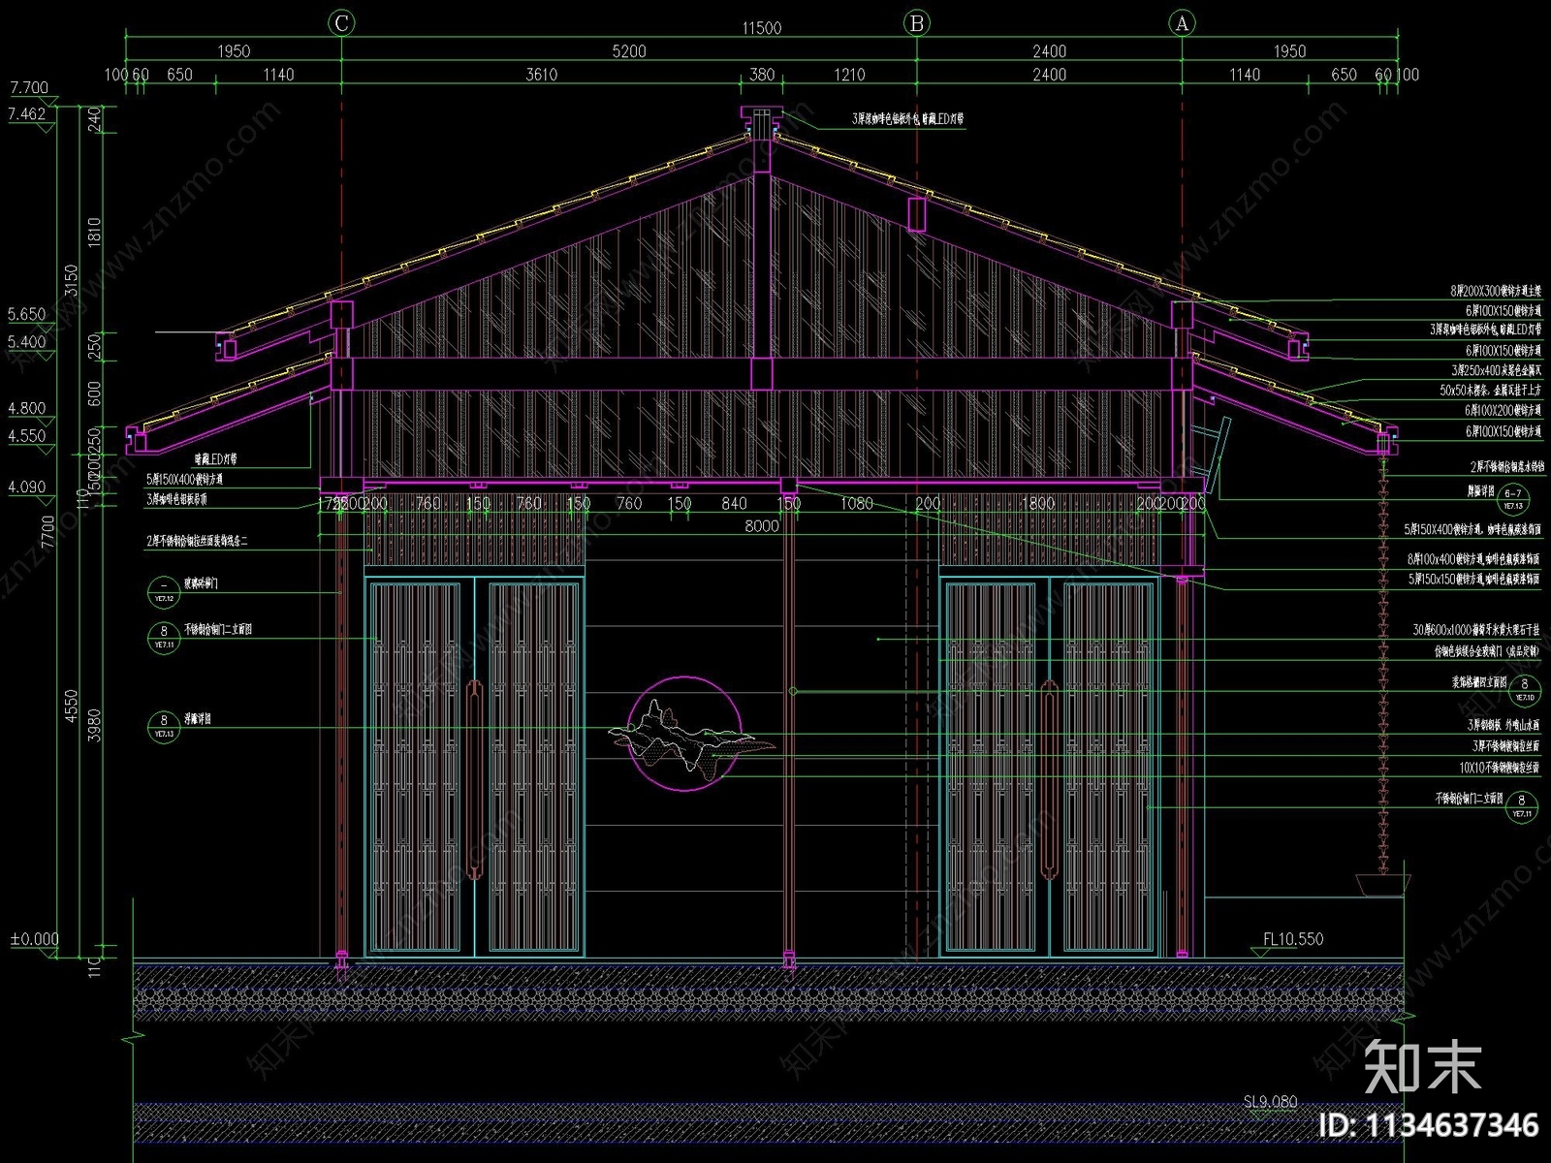Select the 3610 dimension value
Image resolution: width=1551 pixels, height=1163 pixels.
coord(541,75)
